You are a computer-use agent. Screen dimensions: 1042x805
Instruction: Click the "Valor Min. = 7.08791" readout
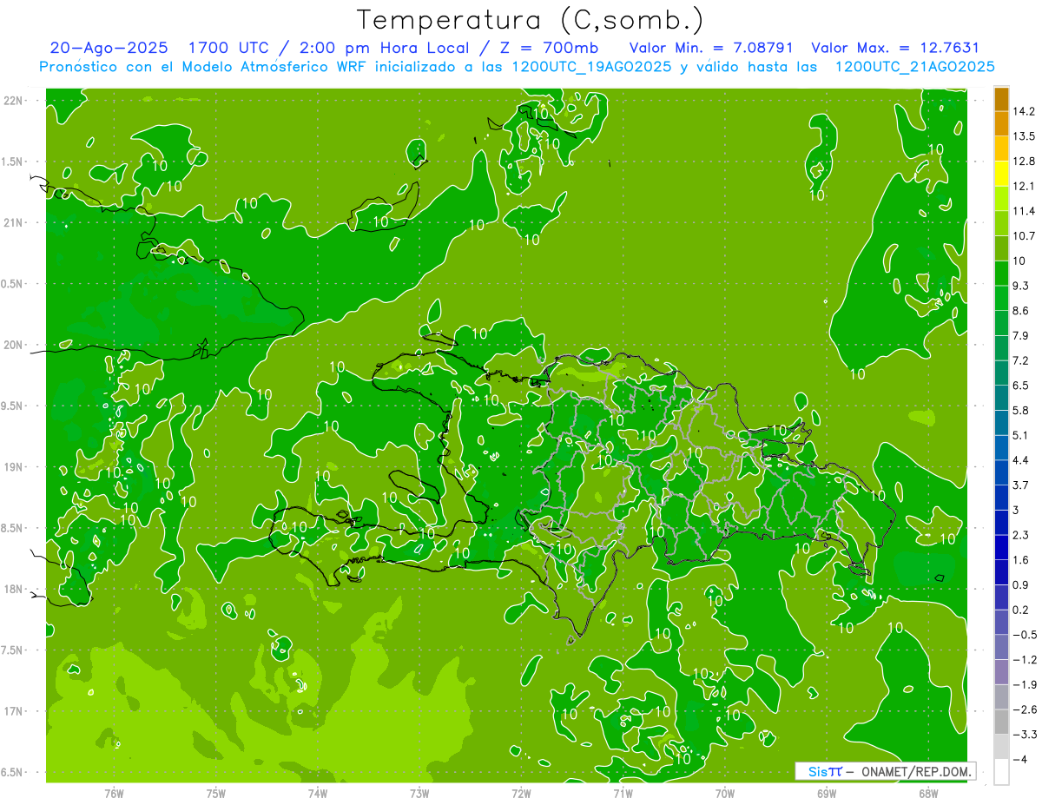[712, 48]
